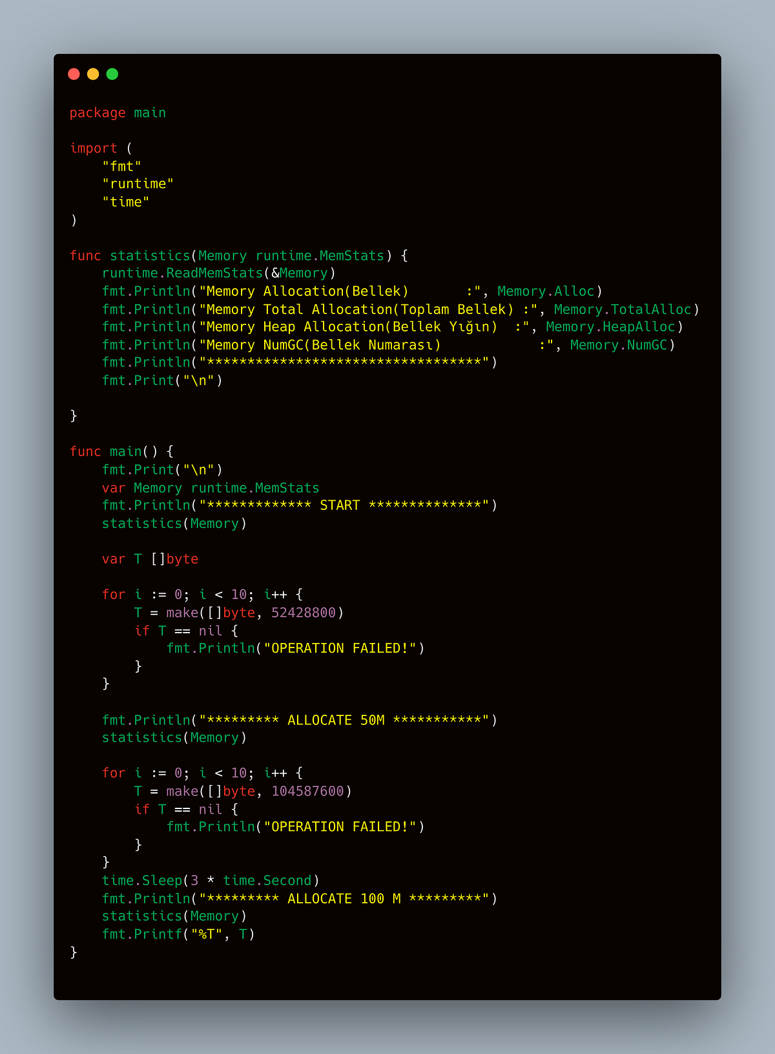Click the first 'if T == nil {' line
The width and height of the screenshot is (775, 1054).
pyautogui.click(x=187, y=631)
